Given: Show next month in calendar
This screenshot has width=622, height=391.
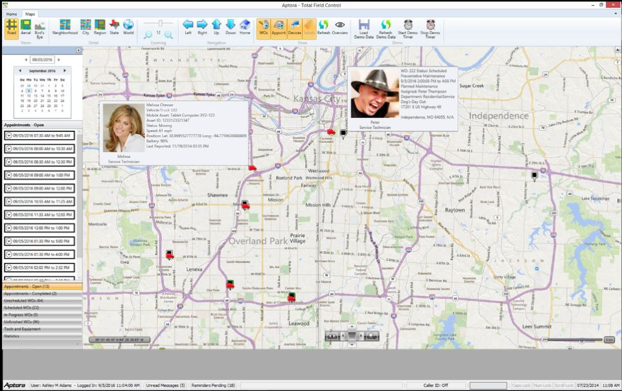Looking at the screenshot, I should (65, 71).
